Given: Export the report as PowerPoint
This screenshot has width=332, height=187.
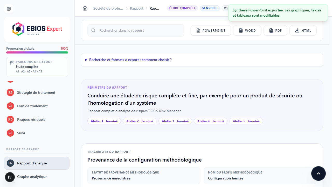Looking at the screenshot, I should (x=211, y=30).
